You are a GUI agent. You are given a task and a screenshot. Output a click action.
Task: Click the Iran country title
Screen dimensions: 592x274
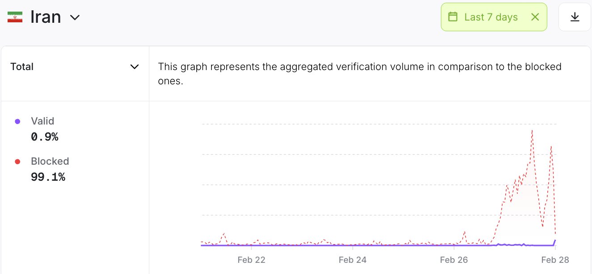(46, 17)
